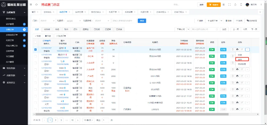Toggle fullscreen mode icon in header
Viewport: 267px width, 125px height.
pos(229,5)
